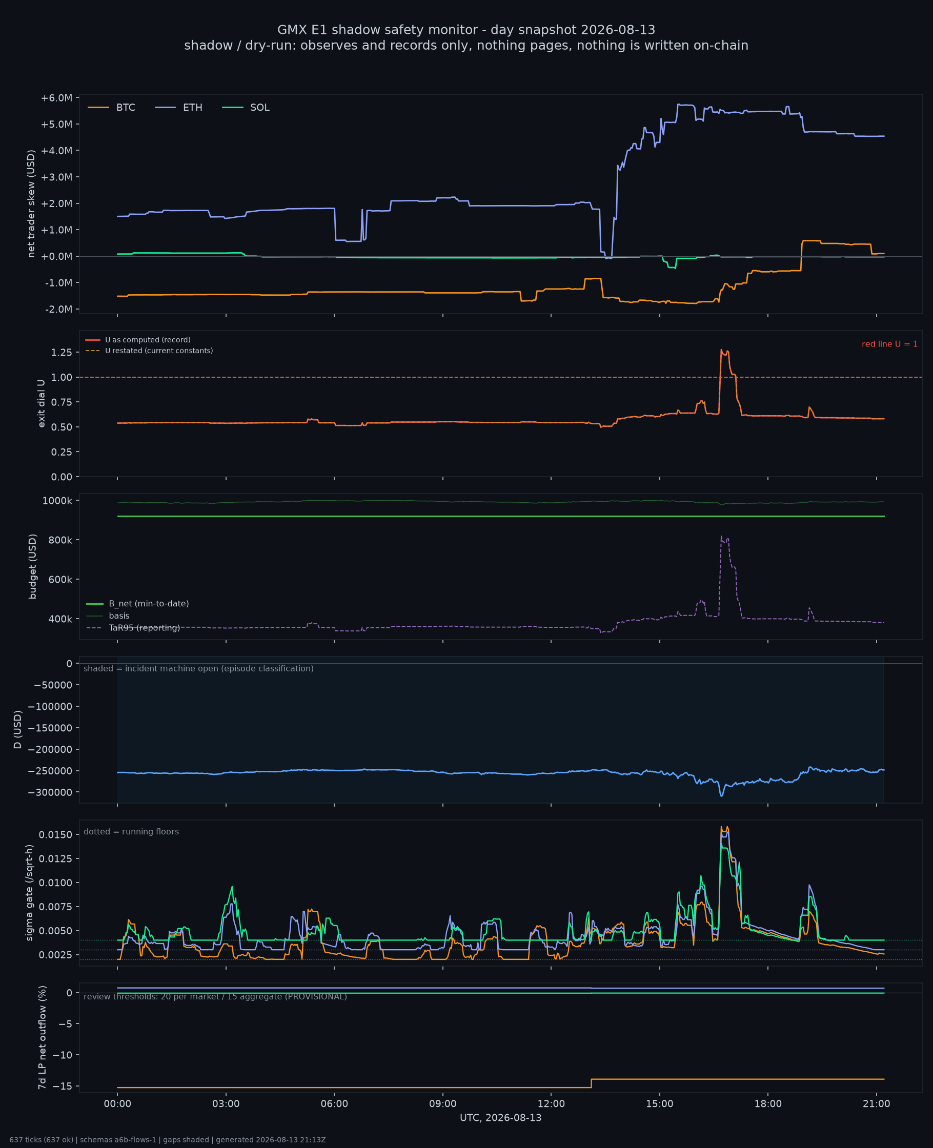Click the 'budget (USD)' axis label

(33, 566)
